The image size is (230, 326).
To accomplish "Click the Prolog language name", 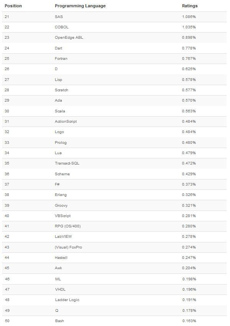I will pyautogui.click(x=61, y=143).
